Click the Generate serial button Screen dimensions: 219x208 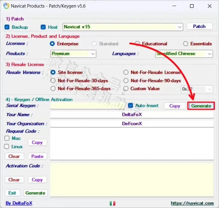(x=201, y=106)
